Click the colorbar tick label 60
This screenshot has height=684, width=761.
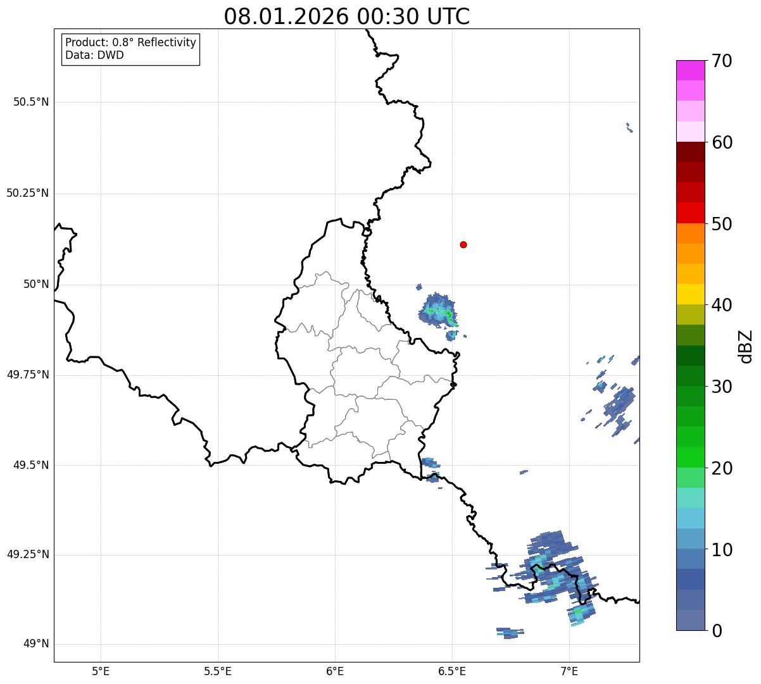pos(722,142)
